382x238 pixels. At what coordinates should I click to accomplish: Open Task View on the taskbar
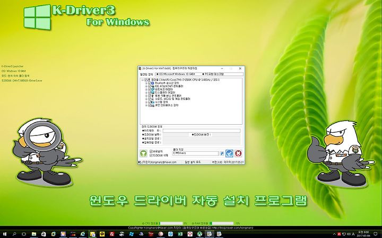pos(24,234)
